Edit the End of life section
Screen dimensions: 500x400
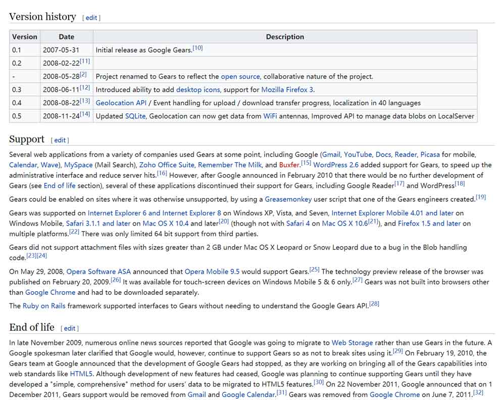click(x=70, y=329)
